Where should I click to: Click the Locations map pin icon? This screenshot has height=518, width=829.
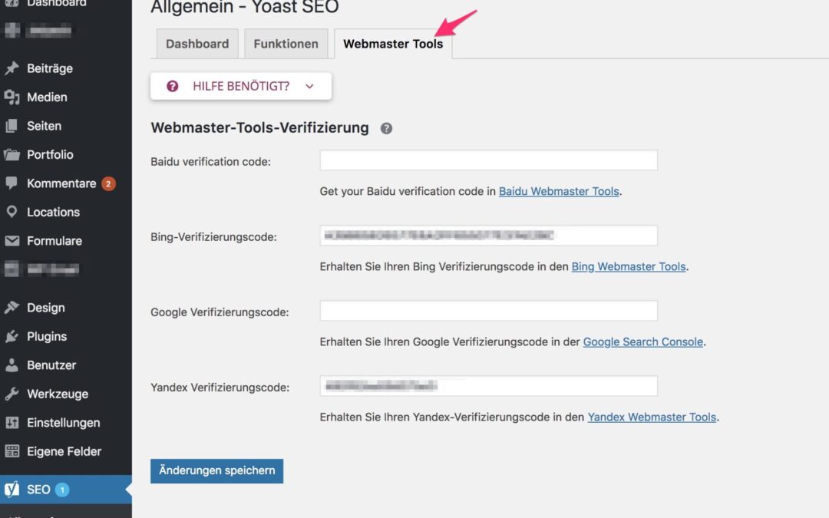[12, 212]
